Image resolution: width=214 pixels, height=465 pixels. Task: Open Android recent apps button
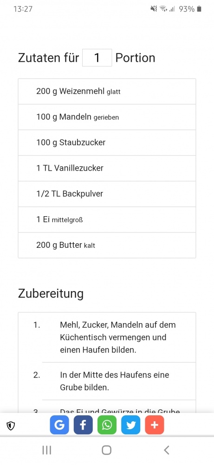47,450
